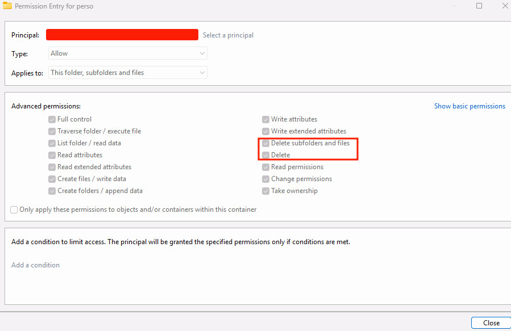Toggle the Full control checkbox
This screenshot has width=511, height=331.
pos(52,119)
